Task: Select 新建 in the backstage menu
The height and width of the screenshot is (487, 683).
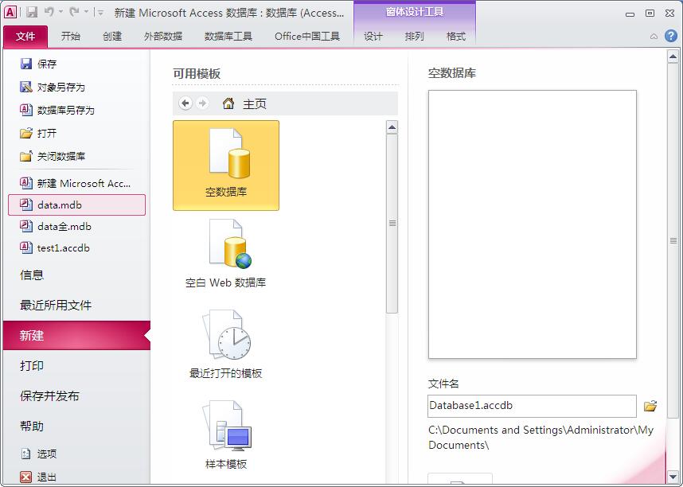Action: pos(76,336)
